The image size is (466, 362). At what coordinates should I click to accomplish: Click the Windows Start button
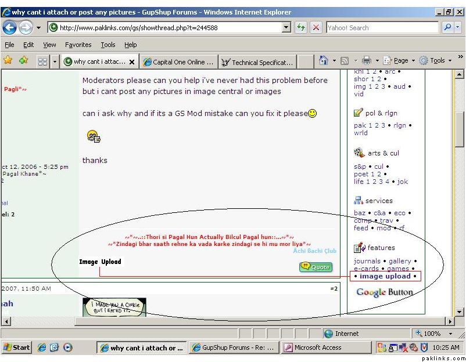[17, 347]
